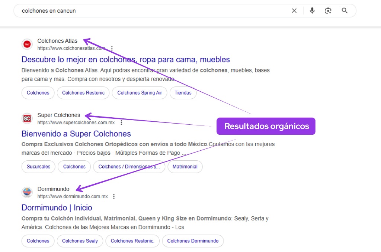Open more options for Super Colchones result
The width and height of the screenshot is (381, 252).
121,122
